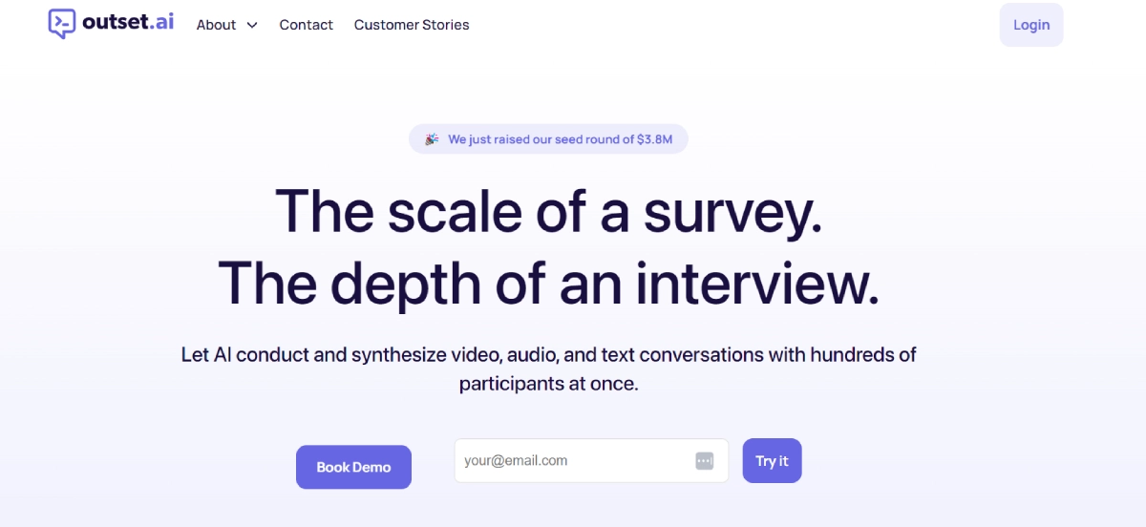
Task: Click the $3.8M amount in the announcement
Action: [655, 139]
